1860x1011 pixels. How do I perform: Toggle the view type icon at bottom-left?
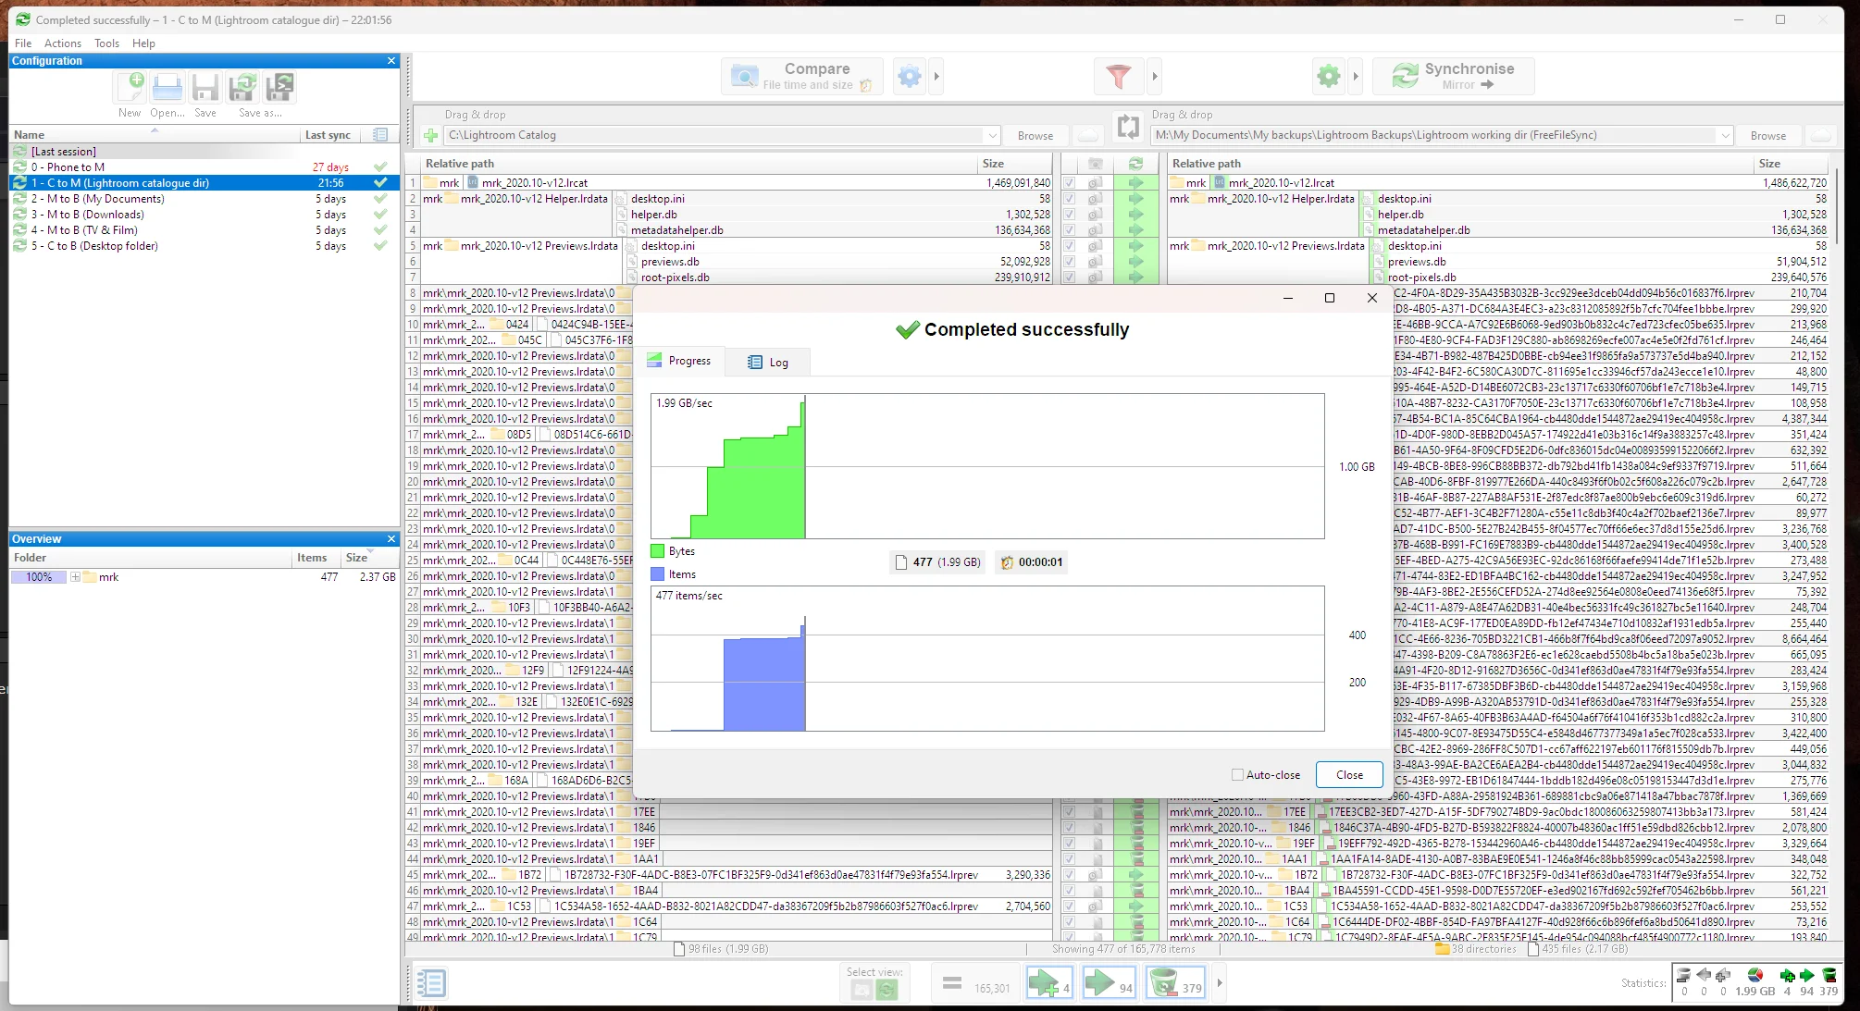[430, 983]
